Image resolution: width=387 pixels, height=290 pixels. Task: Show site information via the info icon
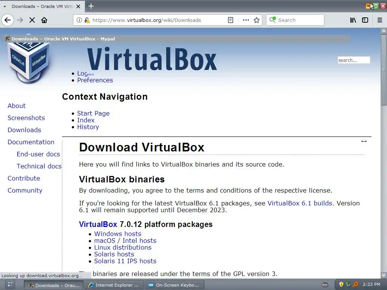tap(79, 20)
